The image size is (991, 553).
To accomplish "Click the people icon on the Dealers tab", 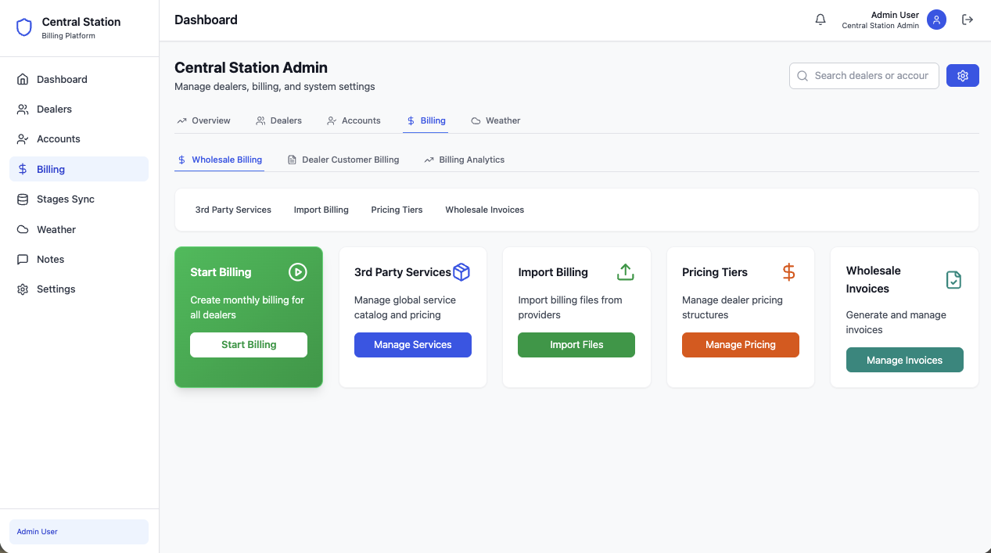I will [260, 120].
